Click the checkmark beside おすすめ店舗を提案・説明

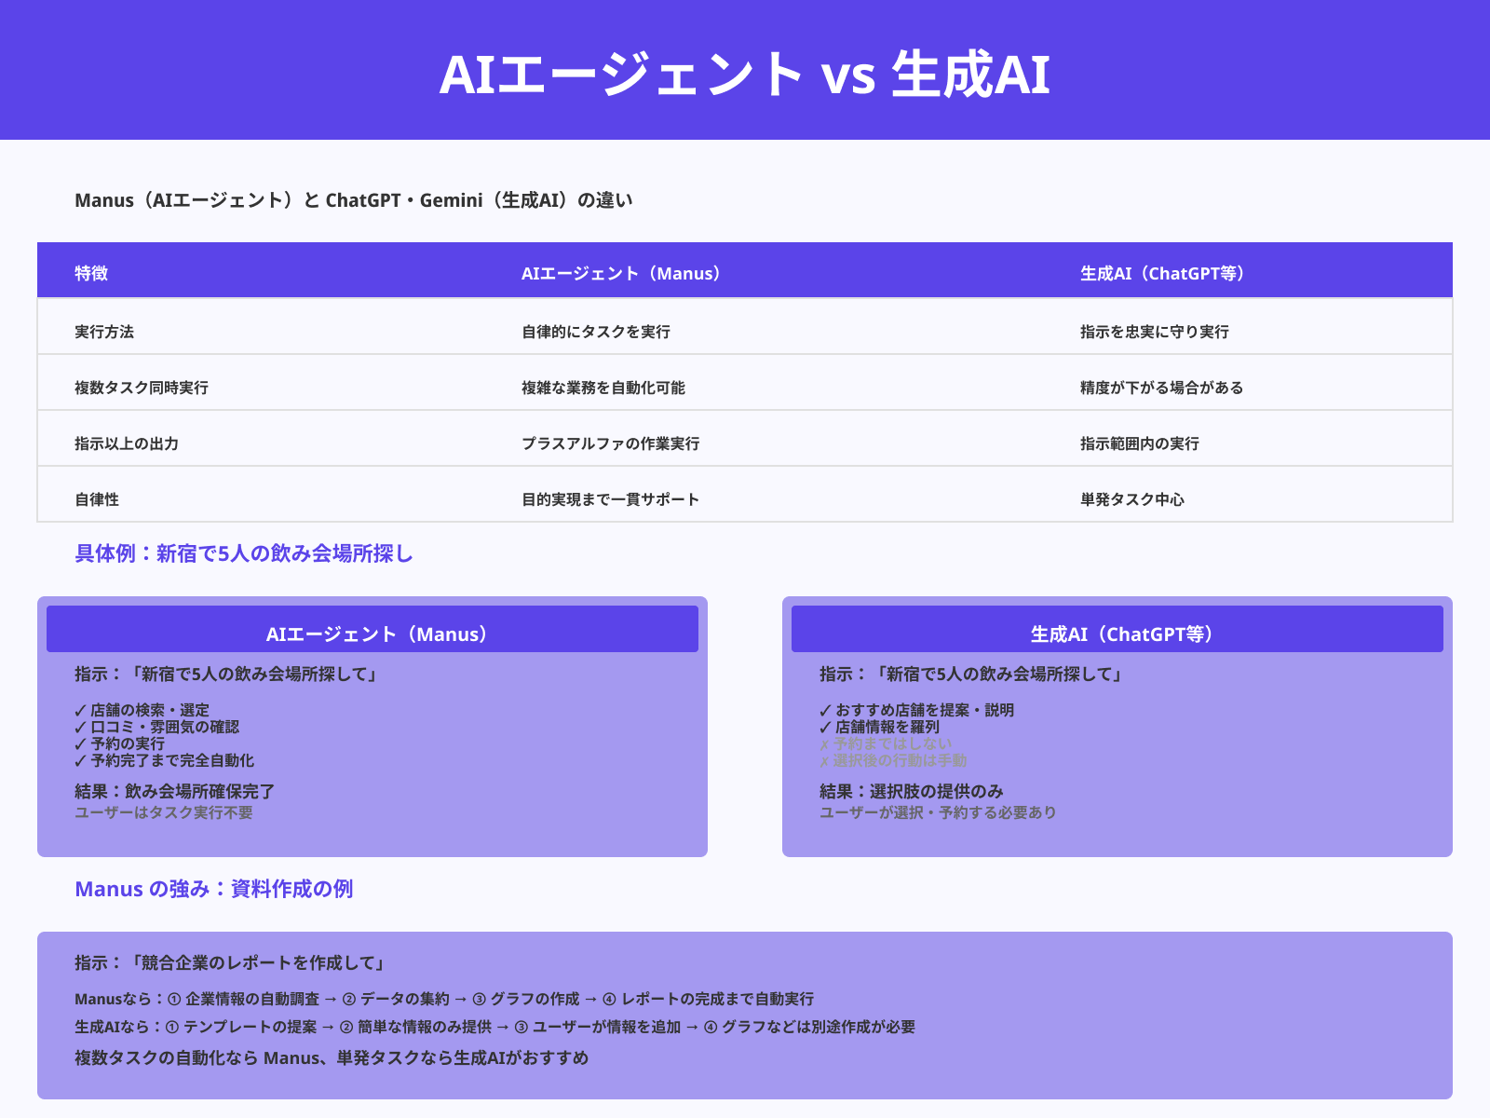(823, 709)
